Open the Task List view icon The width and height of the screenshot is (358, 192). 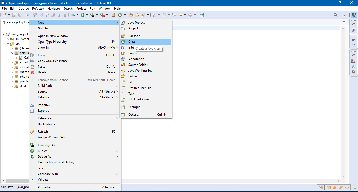point(354,30)
